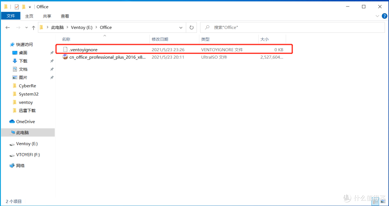Select the cn_office_professional_plus_2016 ISO file
This screenshot has width=389, height=206.
coord(107,57)
